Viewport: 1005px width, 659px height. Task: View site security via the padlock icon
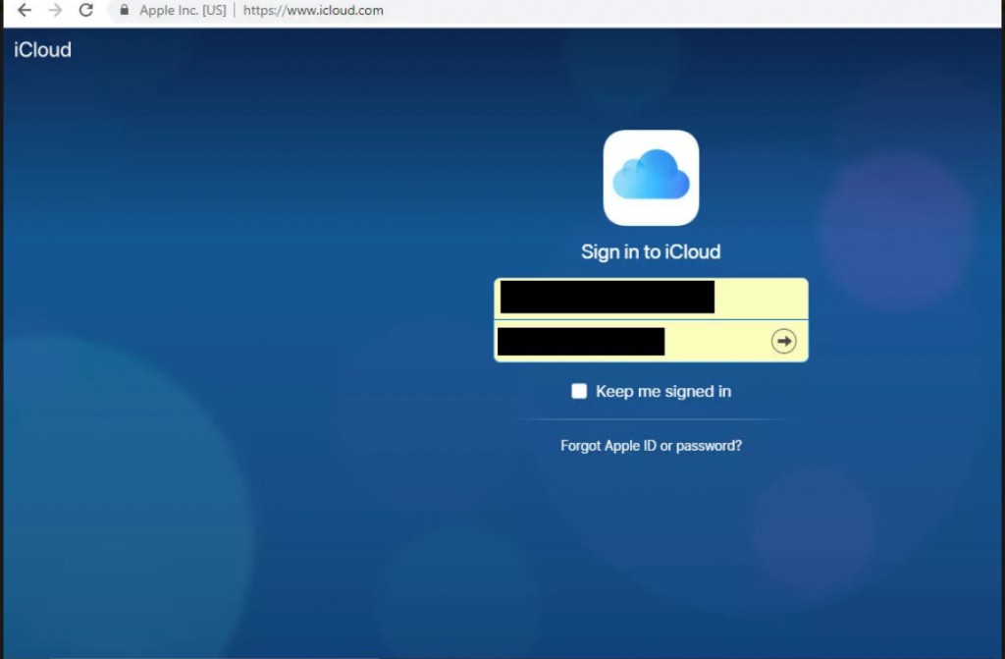coord(125,10)
